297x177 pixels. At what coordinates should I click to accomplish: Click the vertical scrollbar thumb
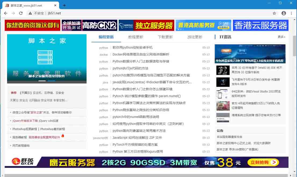[294, 46]
